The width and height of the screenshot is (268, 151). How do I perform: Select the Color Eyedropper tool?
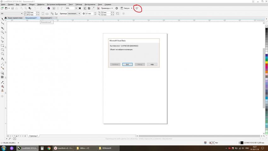[x=3, y=82]
